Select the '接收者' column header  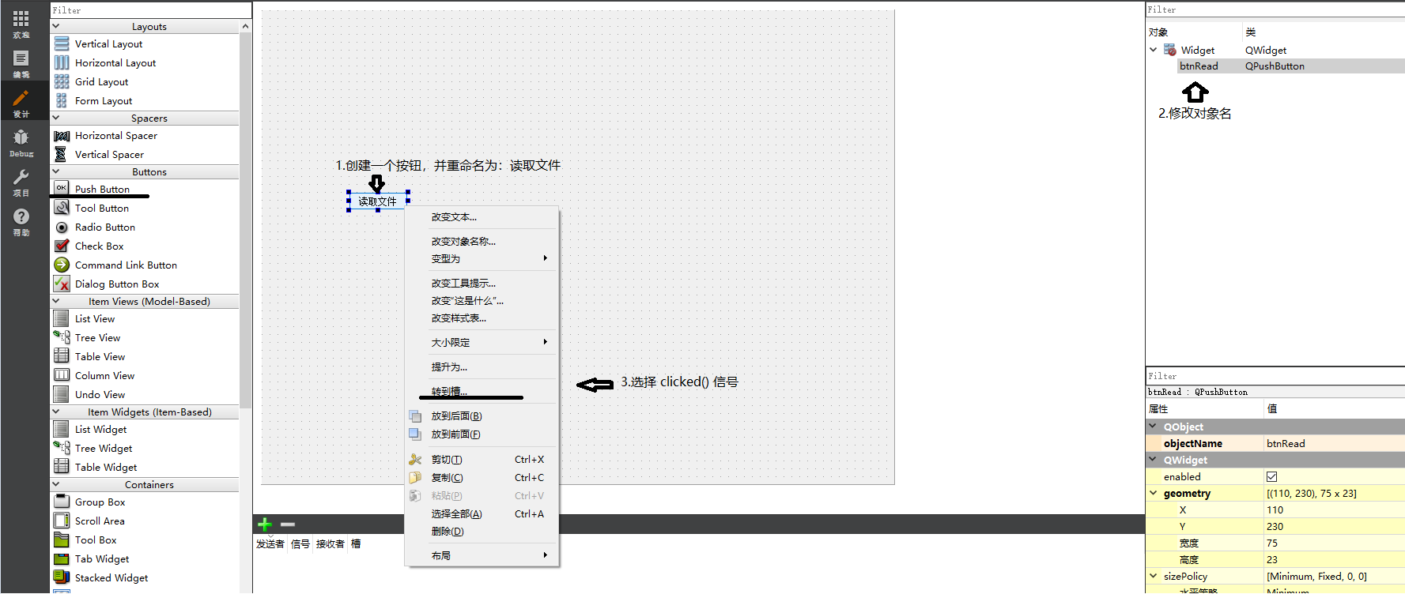click(x=330, y=543)
